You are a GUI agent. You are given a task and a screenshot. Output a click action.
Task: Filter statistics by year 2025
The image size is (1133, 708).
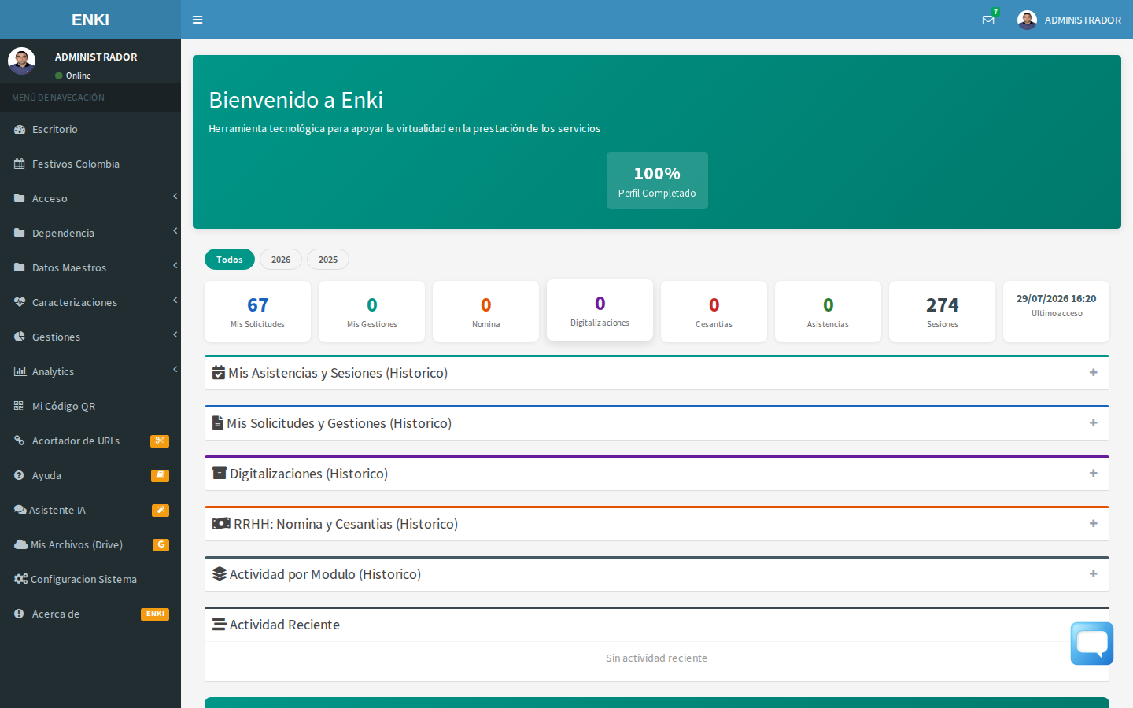pos(328,260)
